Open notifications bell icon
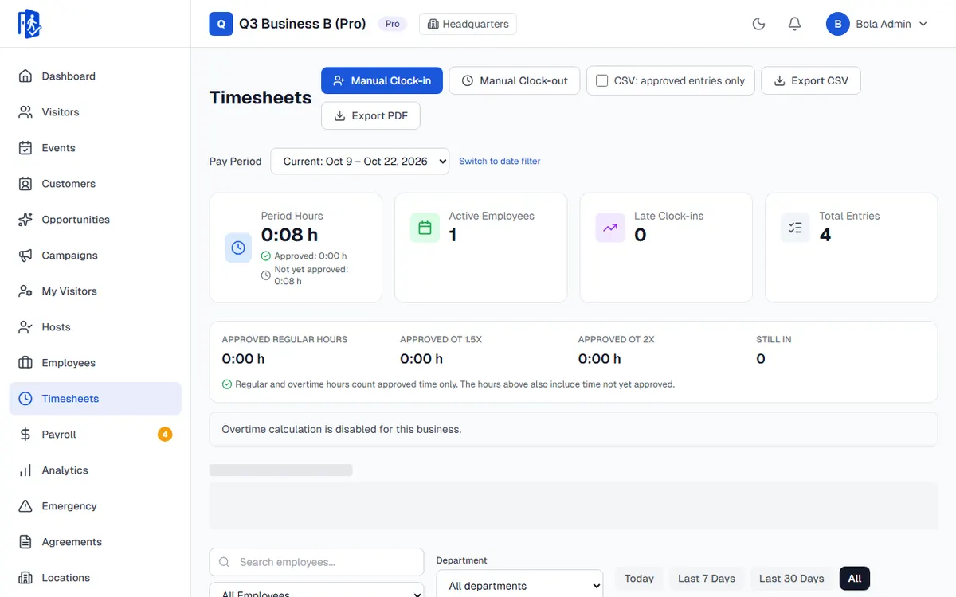This screenshot has height=597, width=956. point(794,24)
